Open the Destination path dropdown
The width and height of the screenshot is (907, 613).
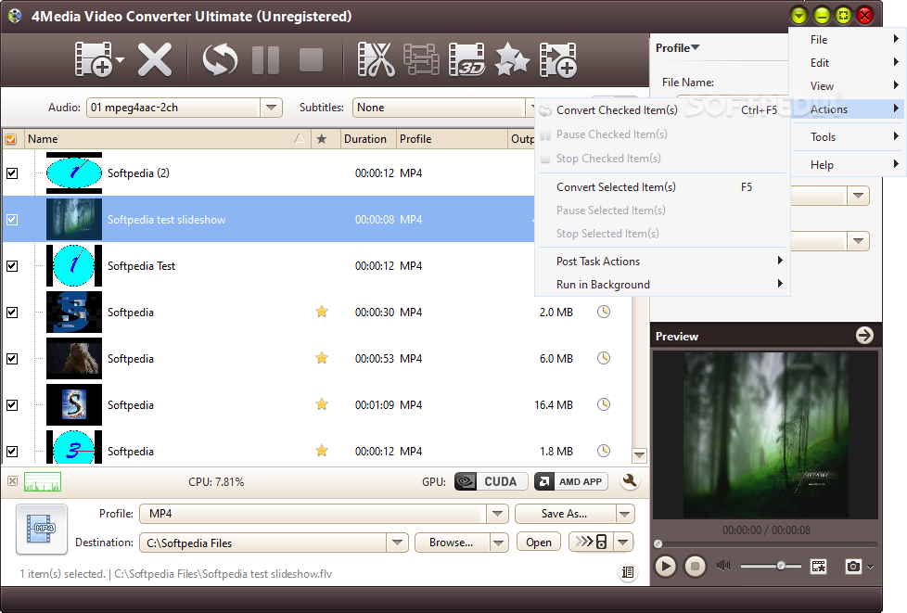click(x=397, y=543)
